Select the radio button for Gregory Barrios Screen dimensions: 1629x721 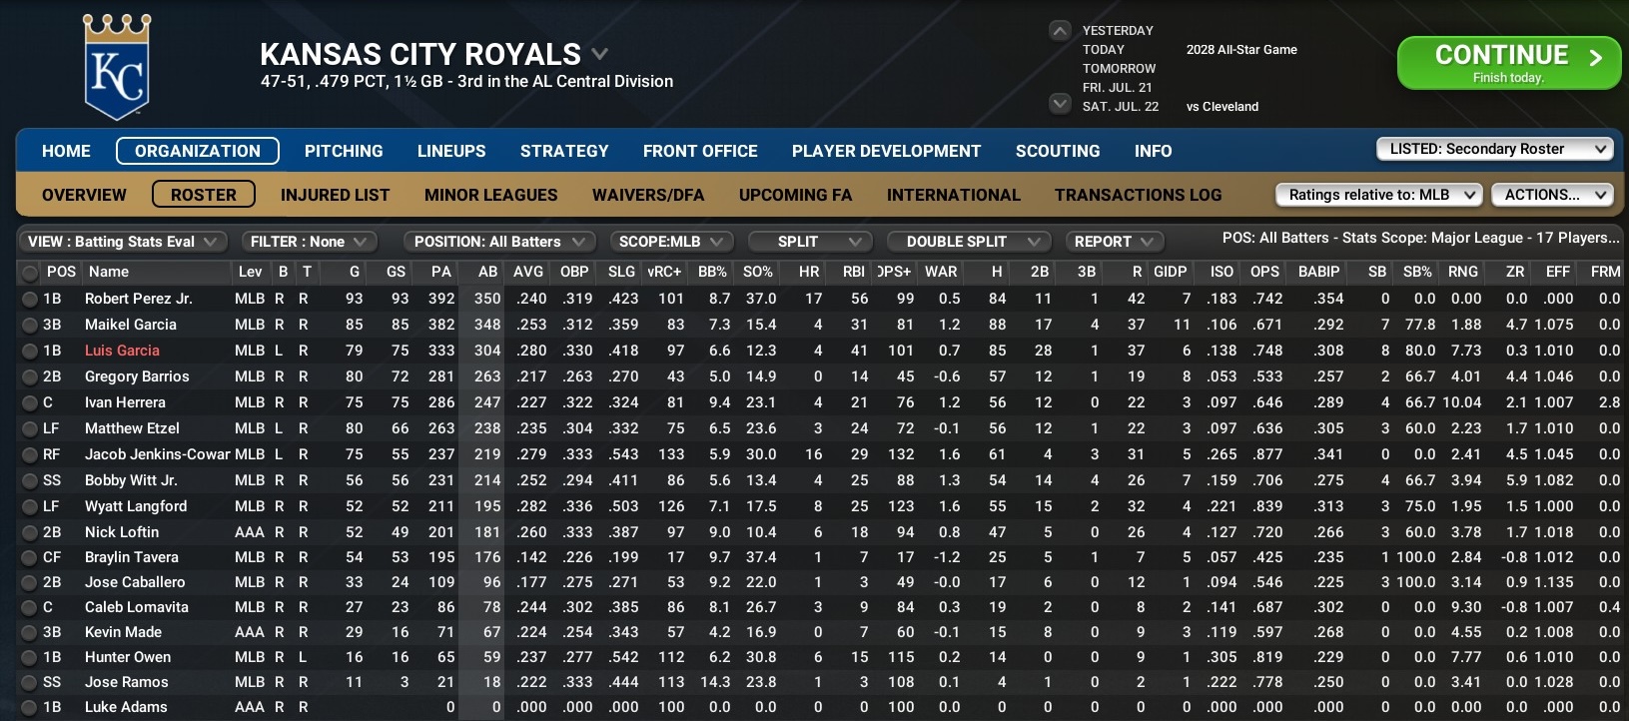click(x=29, y=376)
